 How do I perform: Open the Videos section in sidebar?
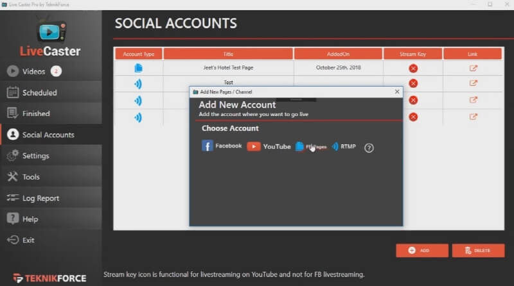[x=51, y=71]
